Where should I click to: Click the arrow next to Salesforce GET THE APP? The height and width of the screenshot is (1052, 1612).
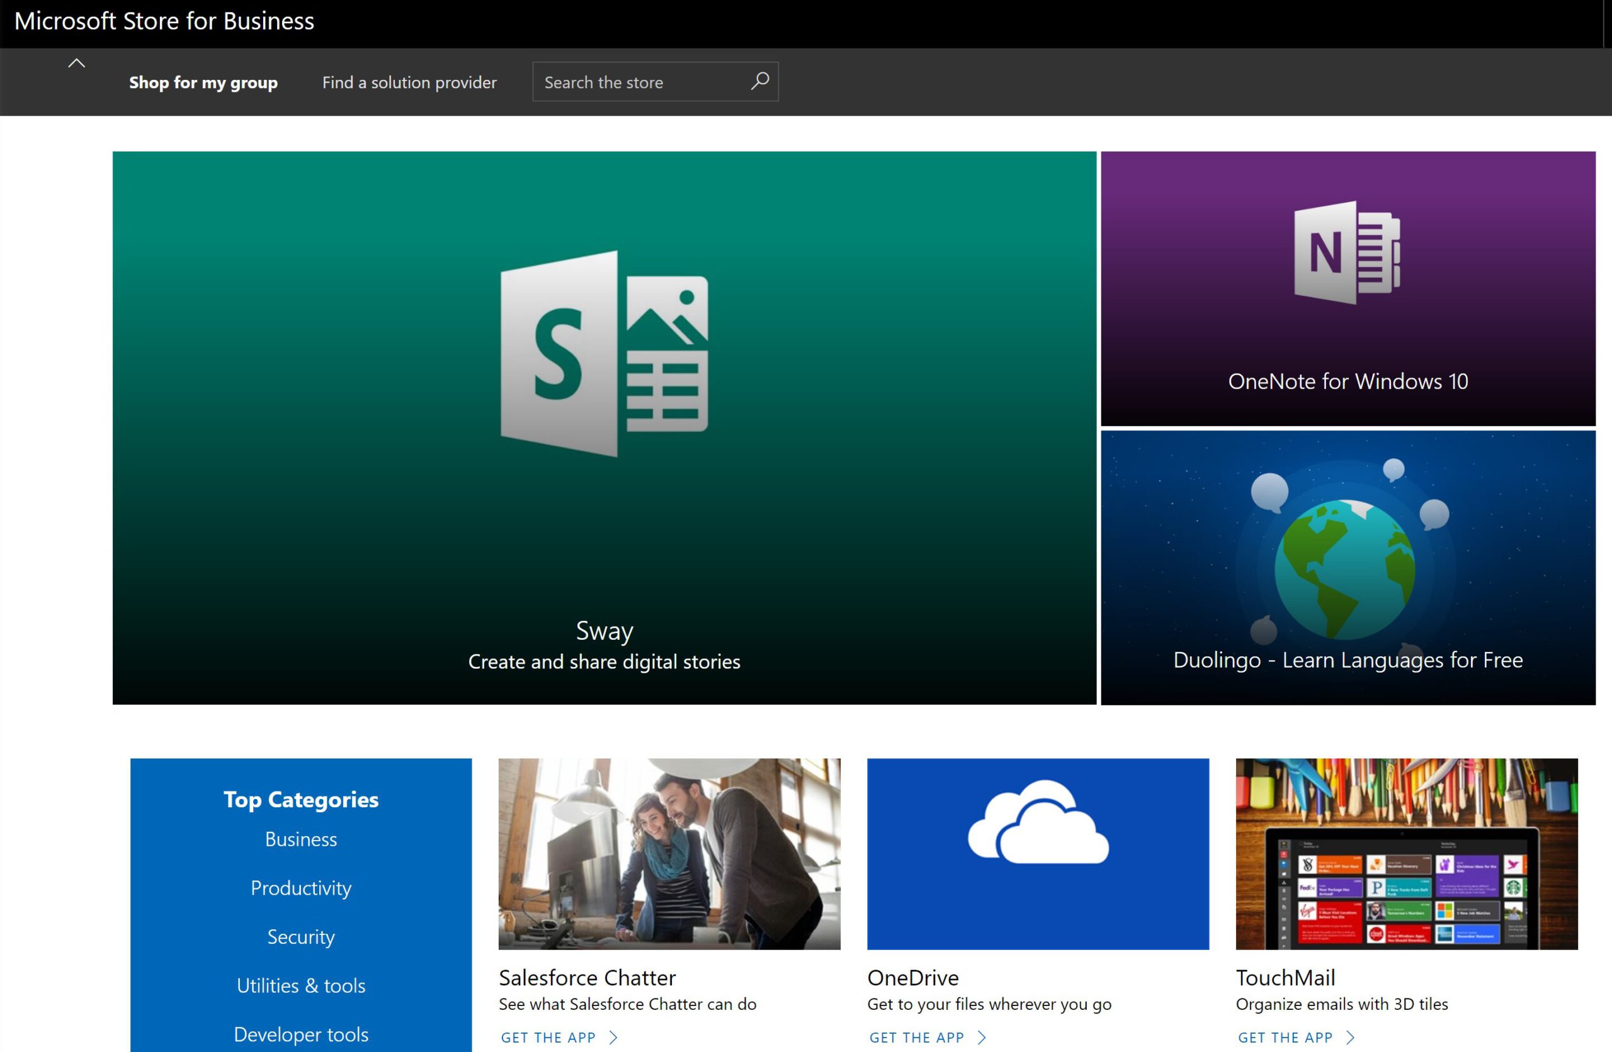[x=613, y=1038]
